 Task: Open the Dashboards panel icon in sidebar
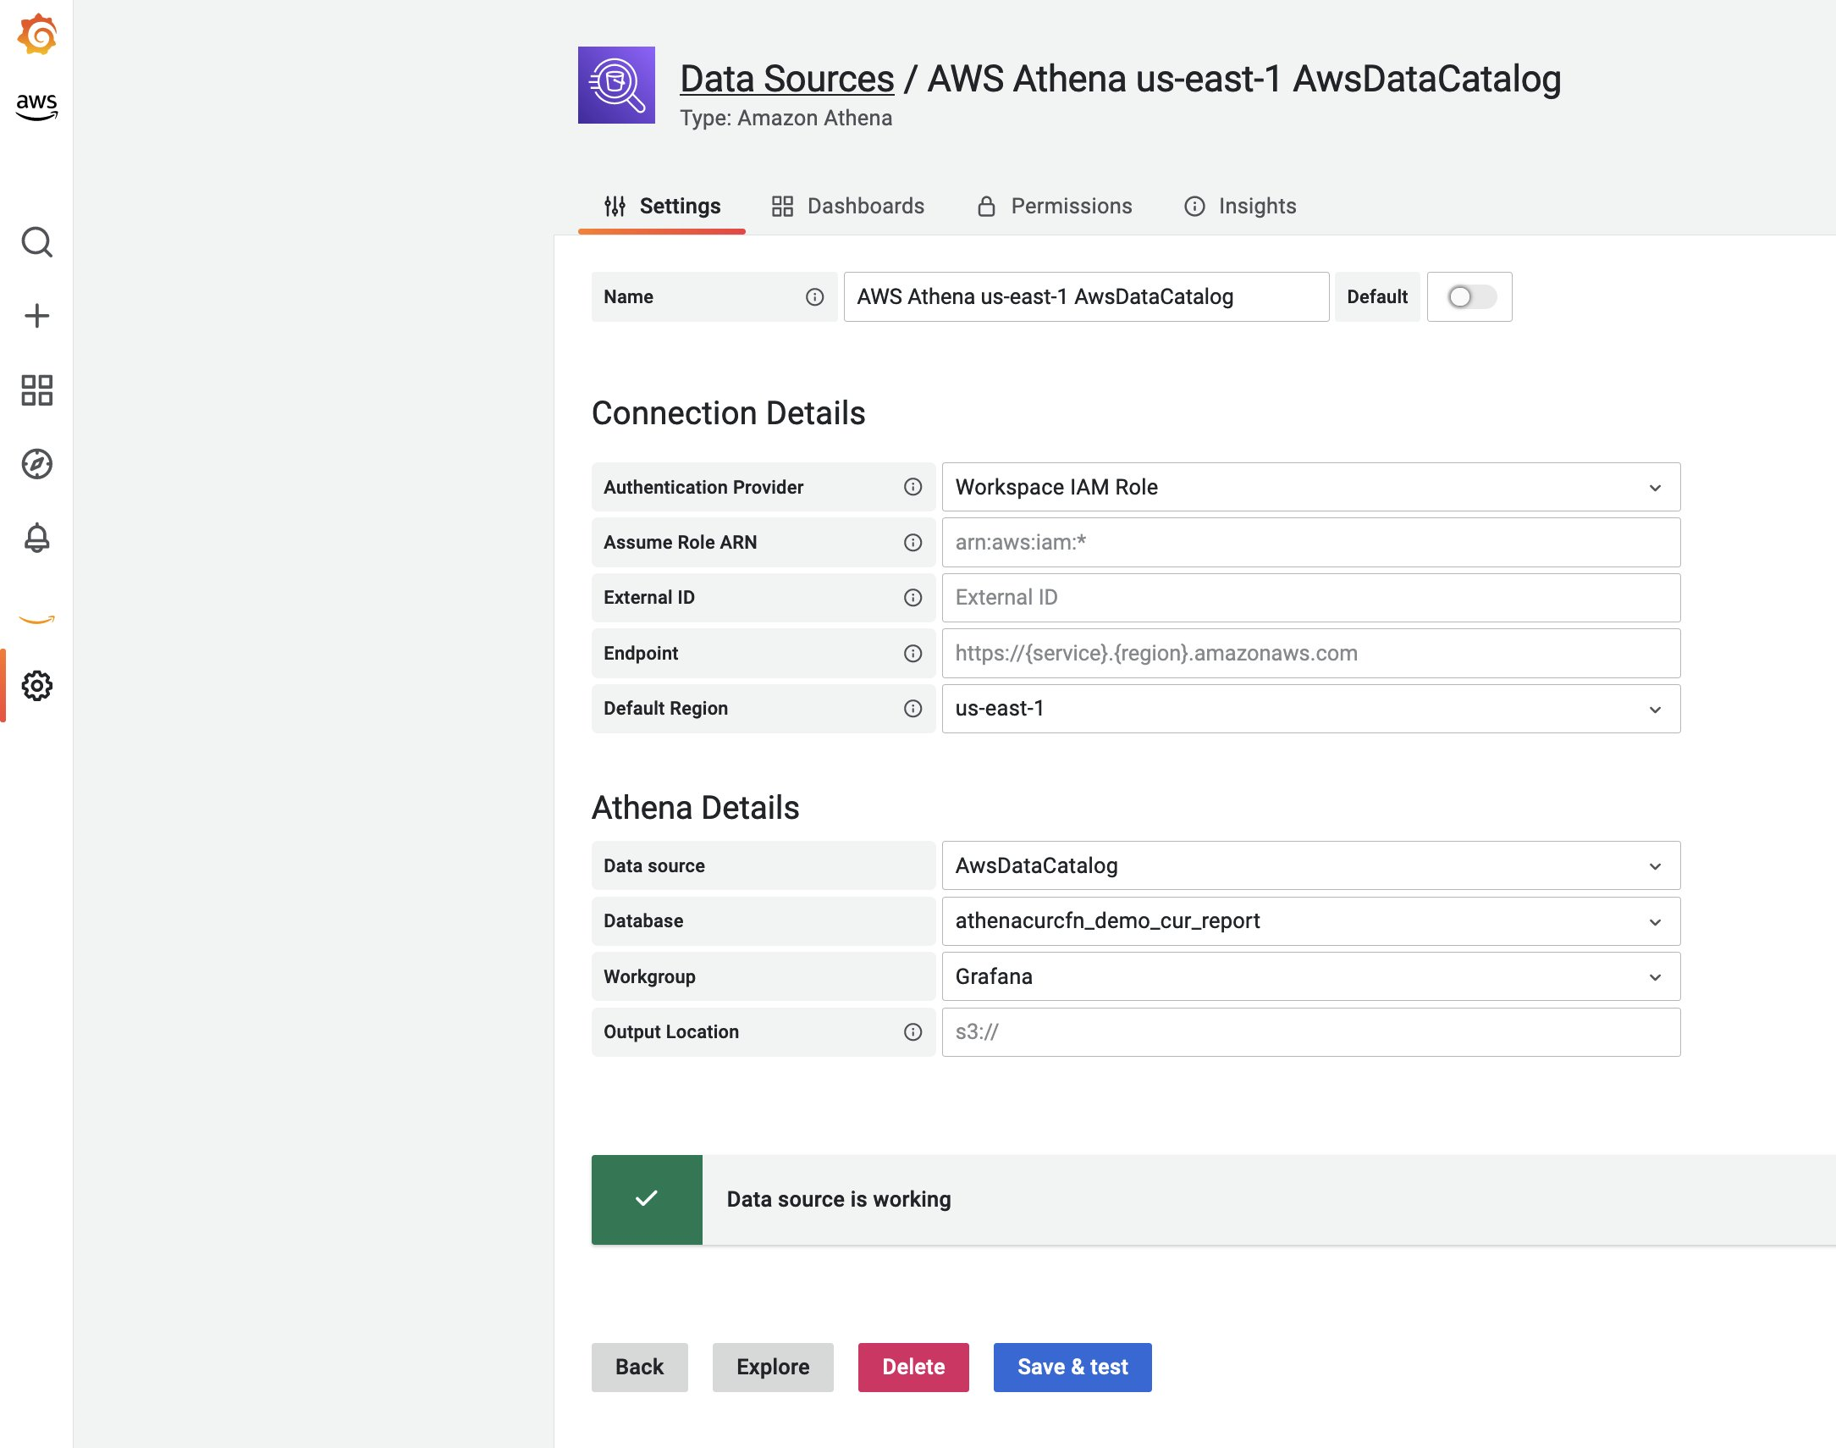36,391
